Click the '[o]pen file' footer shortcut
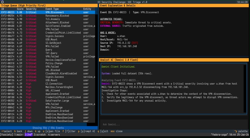The image size is (250, 138). (51, 131)
